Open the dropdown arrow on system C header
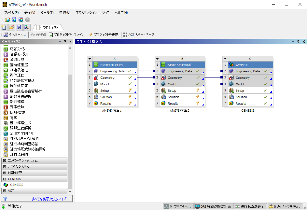 click(x=225, y=58)
